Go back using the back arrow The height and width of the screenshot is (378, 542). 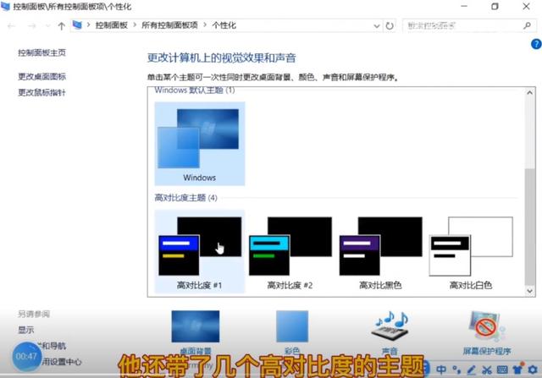point(11,26)
